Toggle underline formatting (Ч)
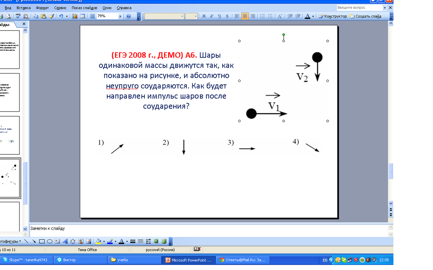The width and height of the screenshot is (433, 270). 219,16
